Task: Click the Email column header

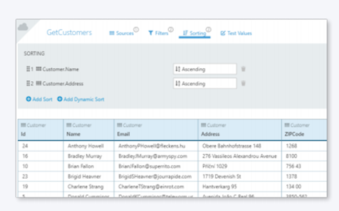Action: point(156,130)
